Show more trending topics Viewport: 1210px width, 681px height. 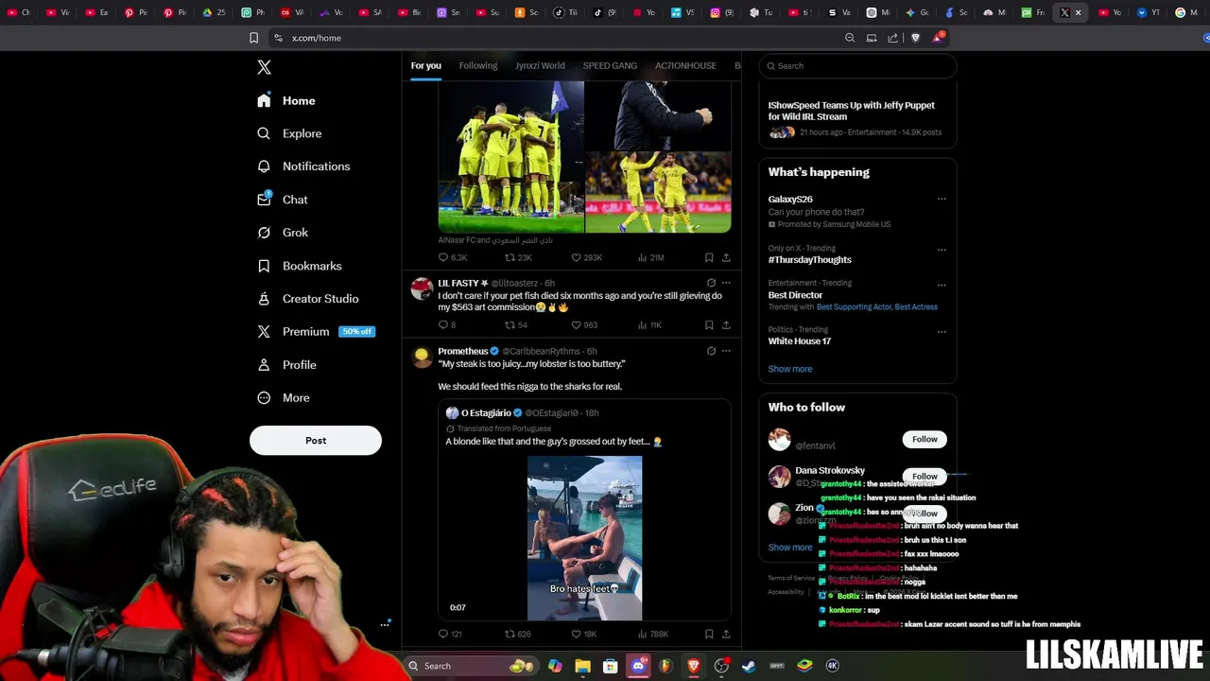point(789,369)
